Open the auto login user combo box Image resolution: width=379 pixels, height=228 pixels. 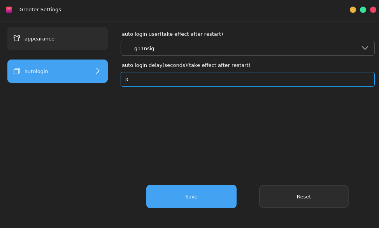point(247,48)
